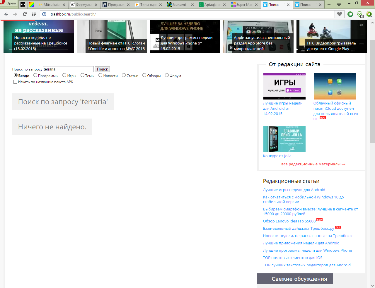
Task: Reload the current page
Action: [25, 14]
